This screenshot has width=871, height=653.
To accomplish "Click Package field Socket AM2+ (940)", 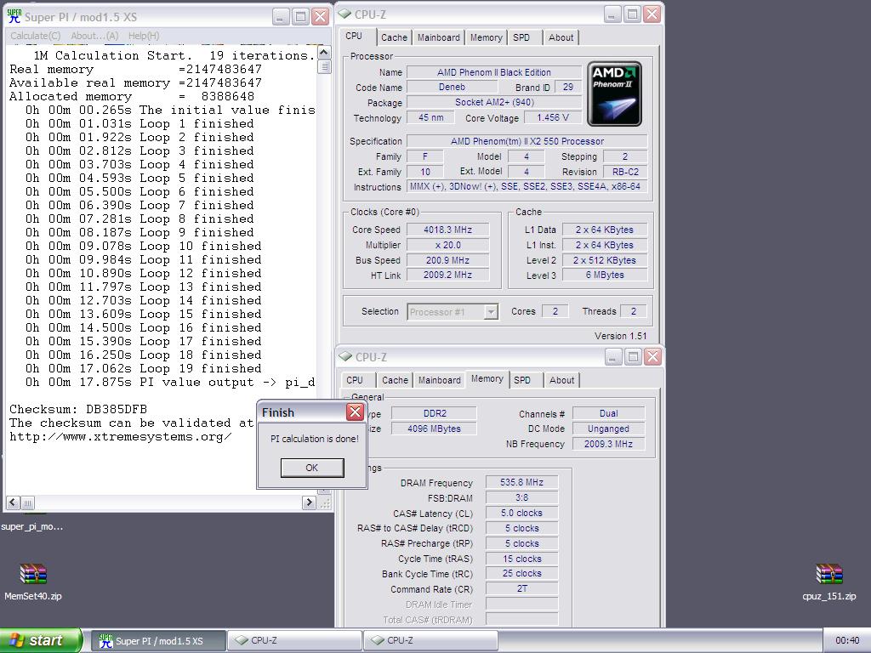I will click(494, 102).
